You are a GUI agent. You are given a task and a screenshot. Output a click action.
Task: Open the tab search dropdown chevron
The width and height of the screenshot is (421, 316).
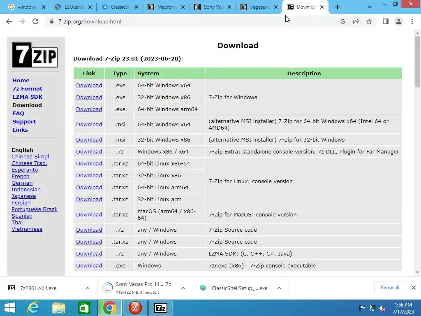pyautogui.click(x=370, y=7)
